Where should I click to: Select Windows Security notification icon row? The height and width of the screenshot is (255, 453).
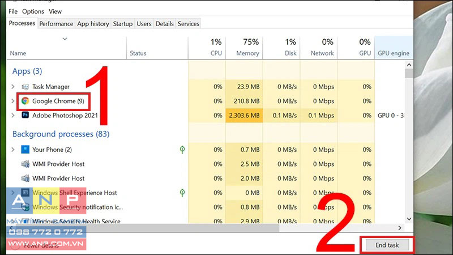(206, 207)
